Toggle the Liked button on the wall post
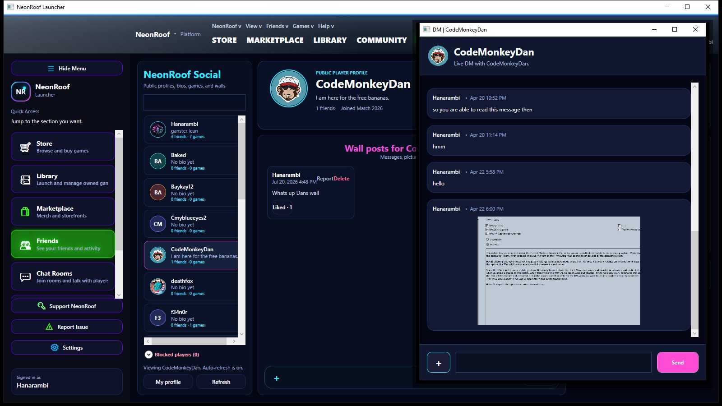 pos(282,208)
